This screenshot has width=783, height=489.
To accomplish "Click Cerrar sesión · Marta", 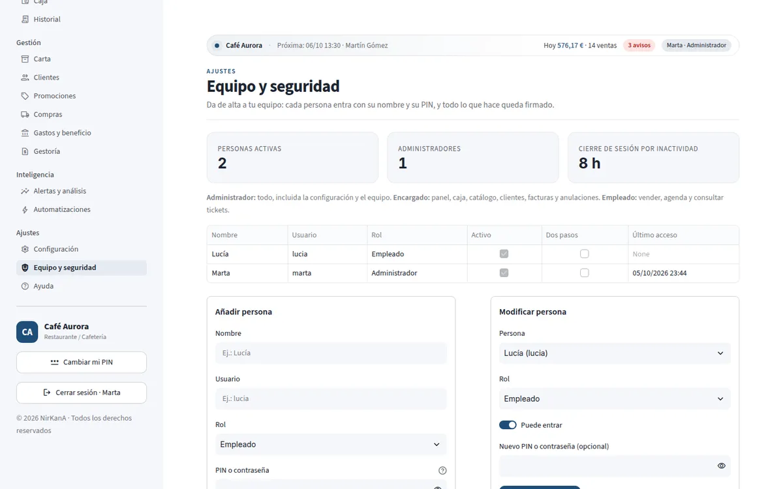I will [82, 393].
